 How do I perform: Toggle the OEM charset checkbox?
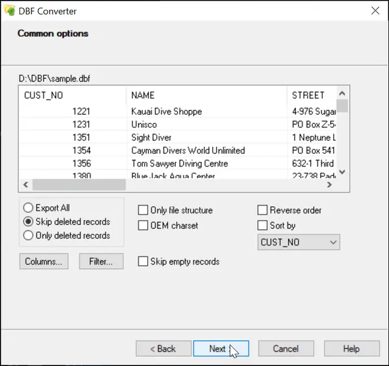(x=143, y=226)
